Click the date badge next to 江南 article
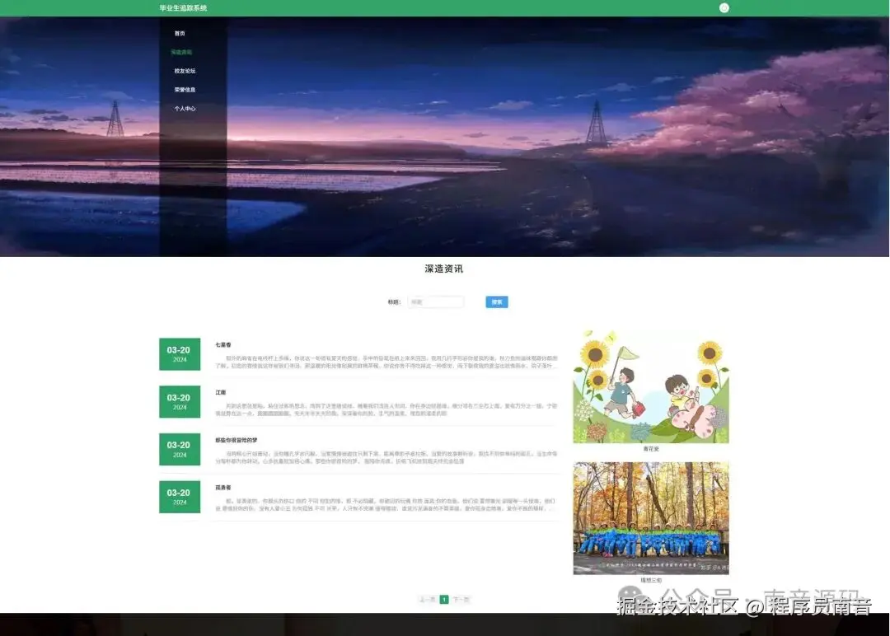890x636 pixels. click(179, 401)
